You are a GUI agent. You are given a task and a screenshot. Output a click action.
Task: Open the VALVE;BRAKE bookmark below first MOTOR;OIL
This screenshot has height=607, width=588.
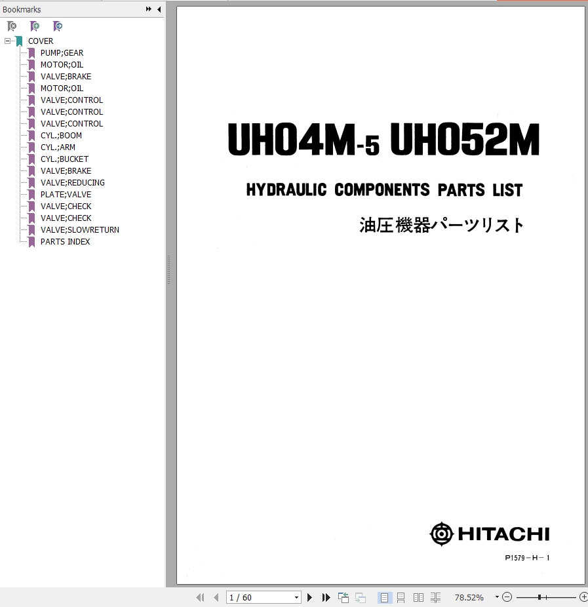coord(66,76)
